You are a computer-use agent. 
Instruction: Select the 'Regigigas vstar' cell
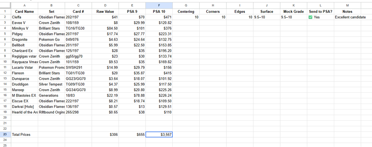(24, 56)
